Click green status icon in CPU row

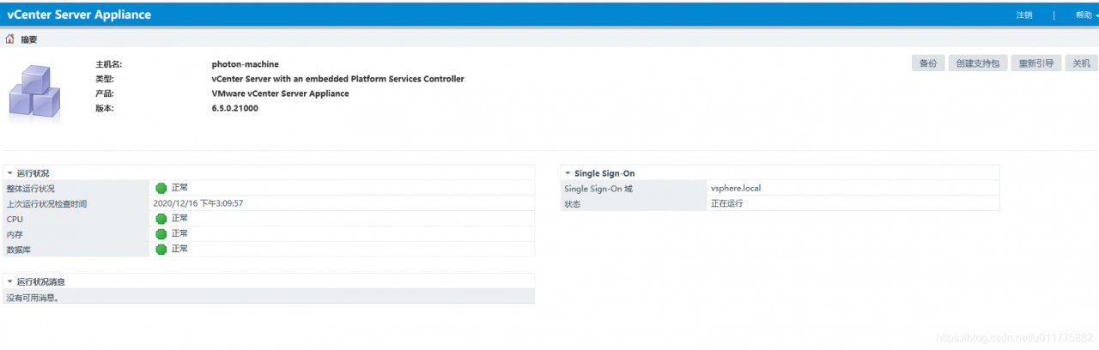click(161, 219)
